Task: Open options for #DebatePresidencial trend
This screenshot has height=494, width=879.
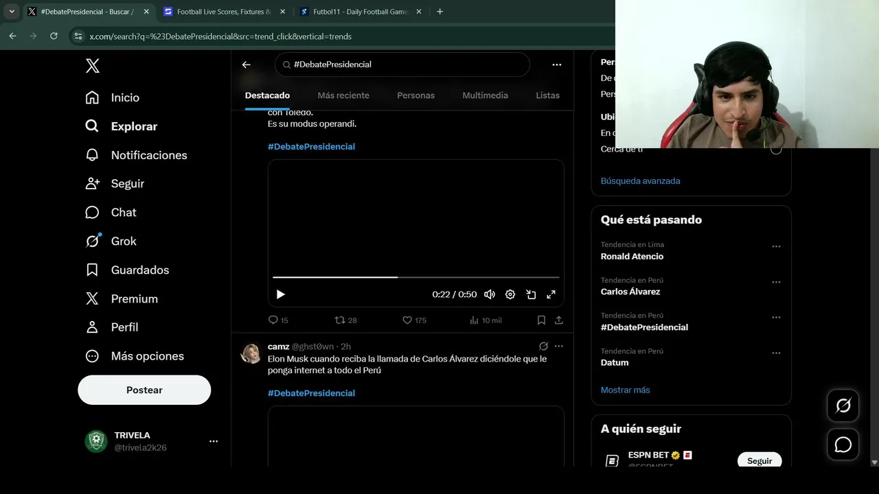Action: tap(776, 318)
